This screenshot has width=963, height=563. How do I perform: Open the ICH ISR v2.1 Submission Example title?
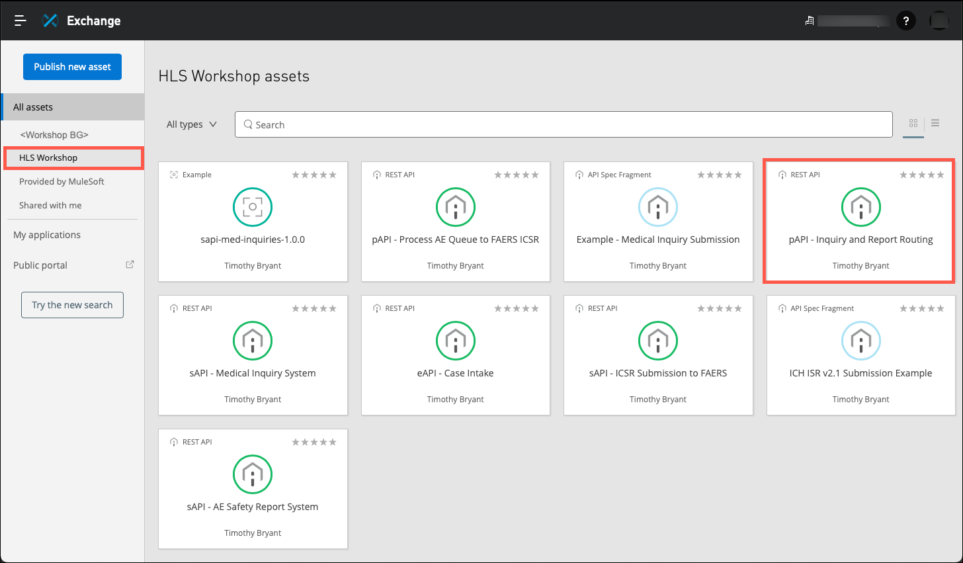pos(860,373)
